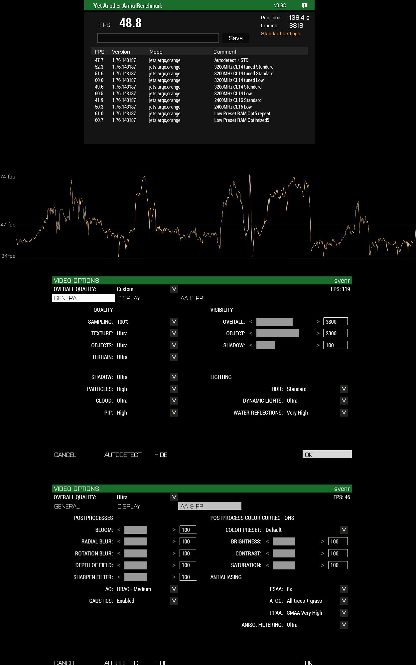Open the PIP quality dropdown

click(x=174, y=413)
